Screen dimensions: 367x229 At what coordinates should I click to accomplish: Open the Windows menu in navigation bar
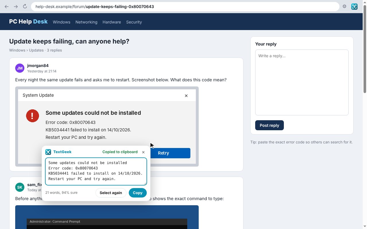[x=61, y=22]
